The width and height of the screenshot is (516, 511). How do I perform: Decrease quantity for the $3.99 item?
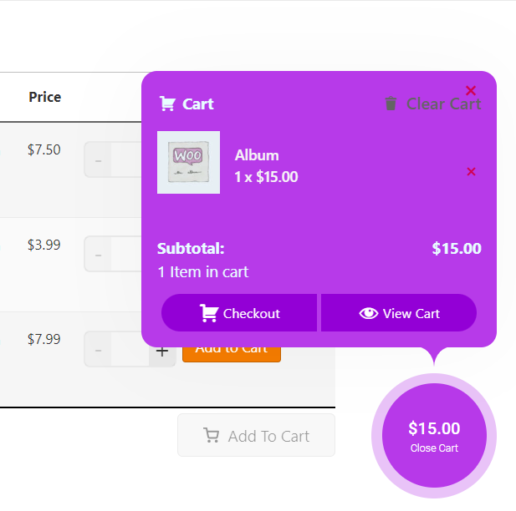(x=98, y=254)
